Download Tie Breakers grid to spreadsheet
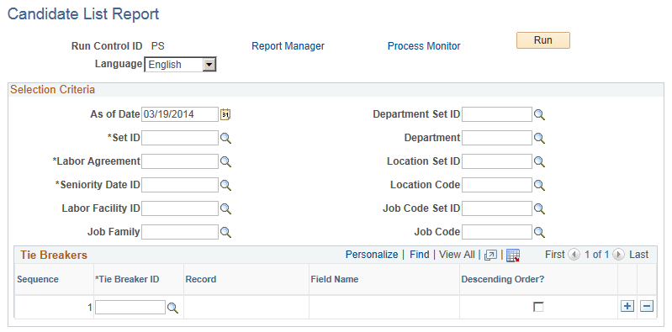Screen dimensions: 672x332 [512, 256]
